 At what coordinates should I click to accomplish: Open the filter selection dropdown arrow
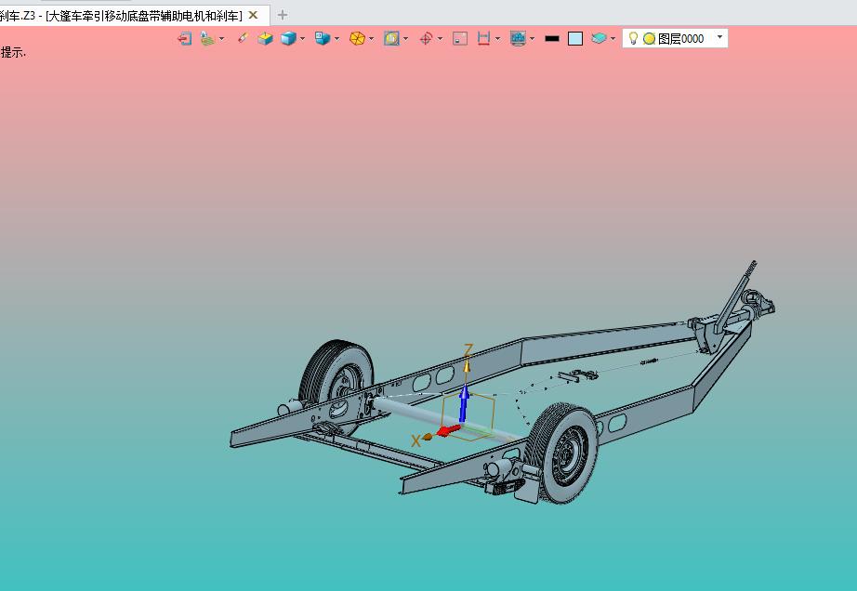(x=221, y=39)
